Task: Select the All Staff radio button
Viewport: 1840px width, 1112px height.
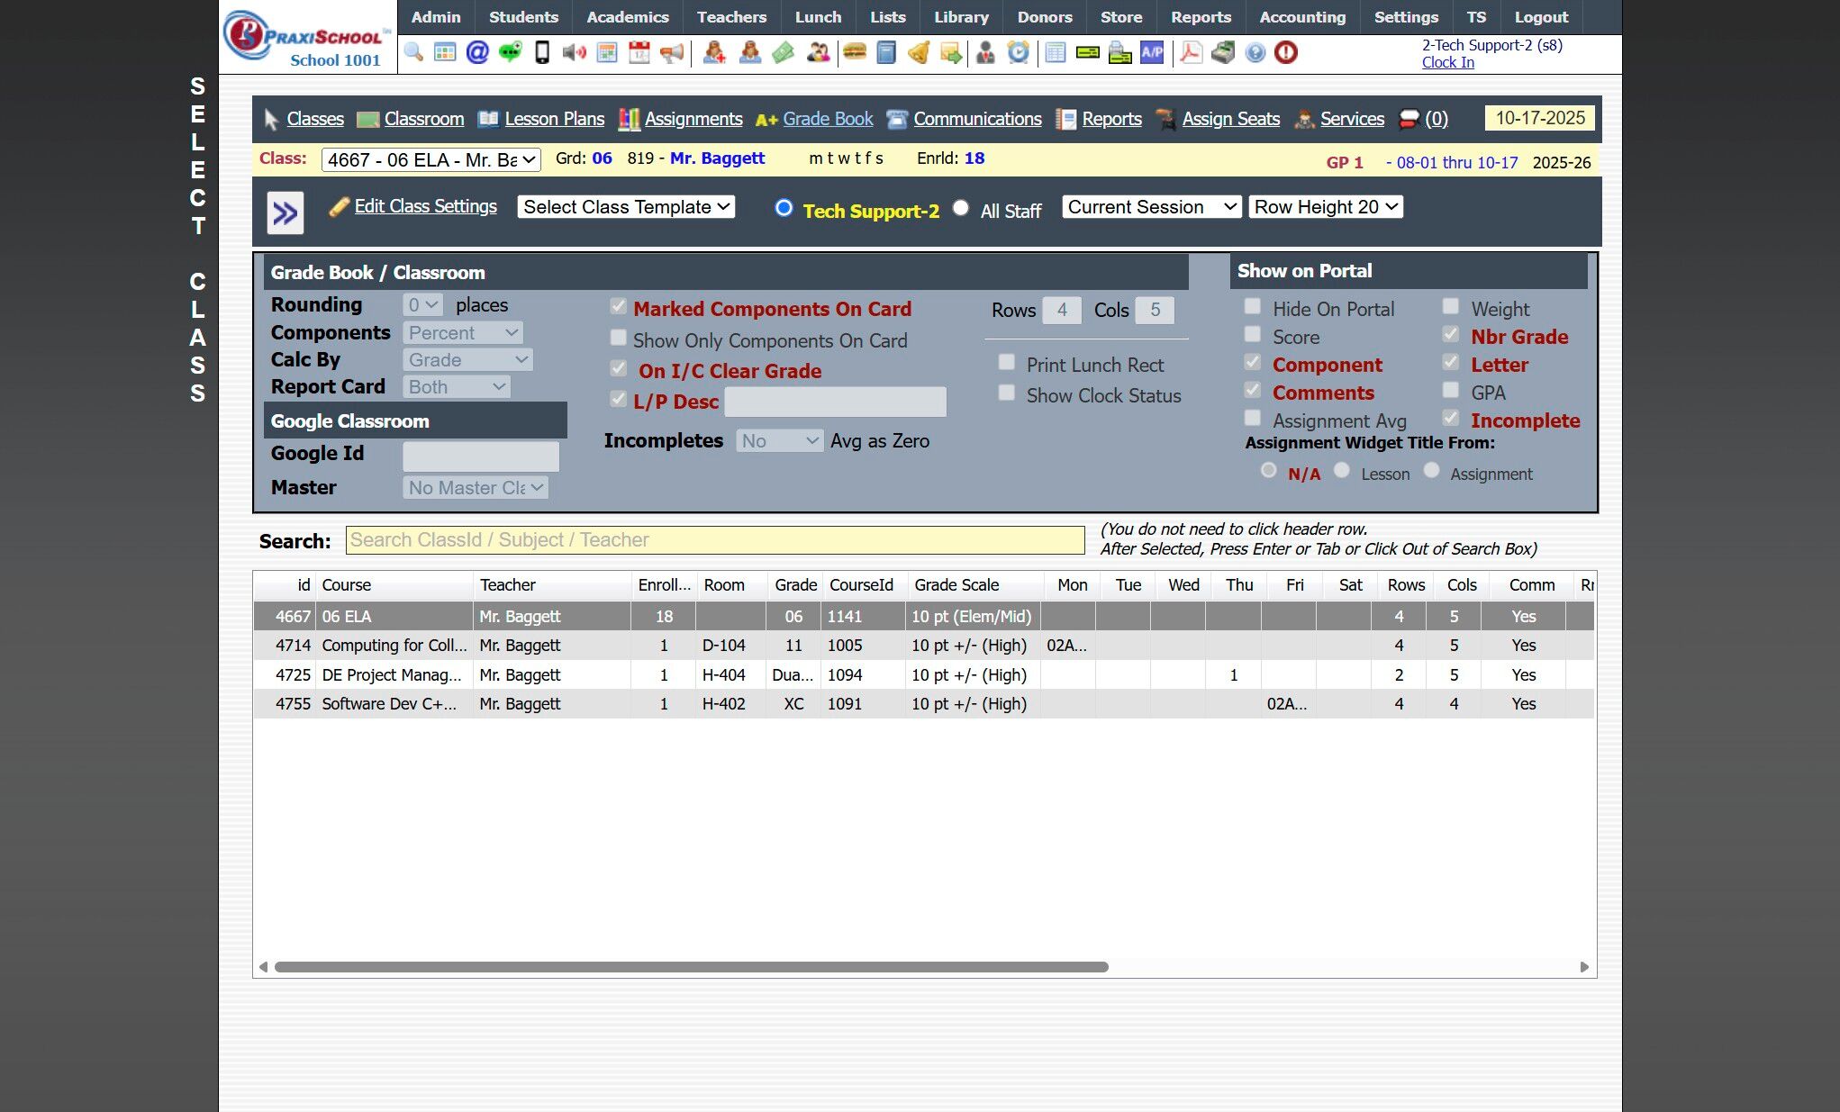Action: (x=961, y=208)
